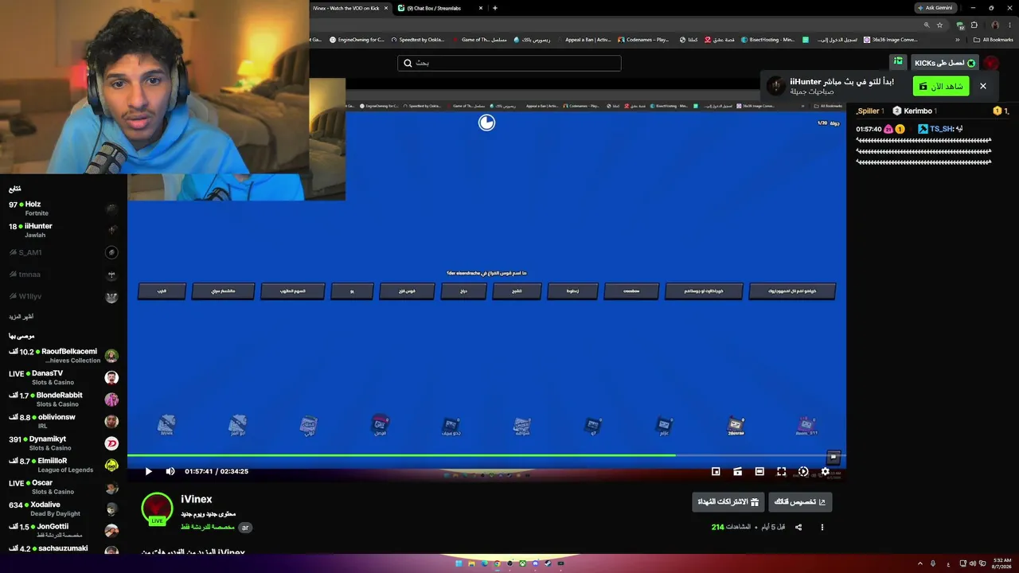Open a new browser tab
Viewport: 1019px width, 573px height.
[x=495, y=8]
